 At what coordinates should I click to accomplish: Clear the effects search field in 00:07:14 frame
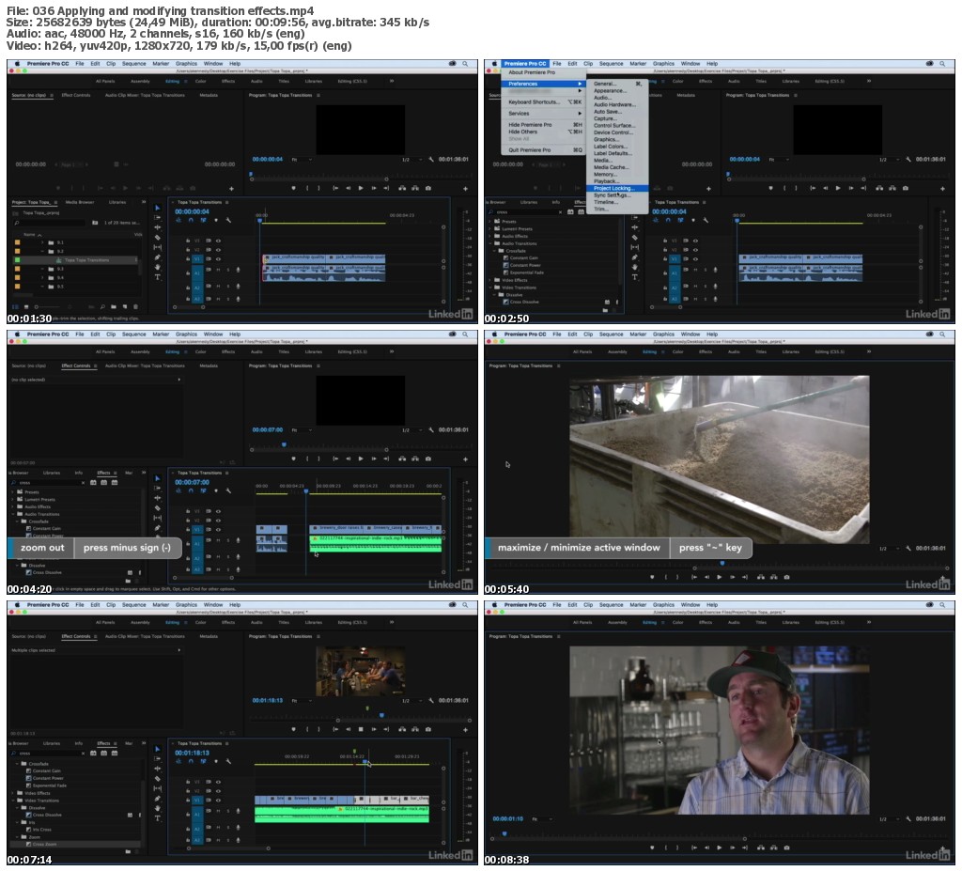(83, 754)
